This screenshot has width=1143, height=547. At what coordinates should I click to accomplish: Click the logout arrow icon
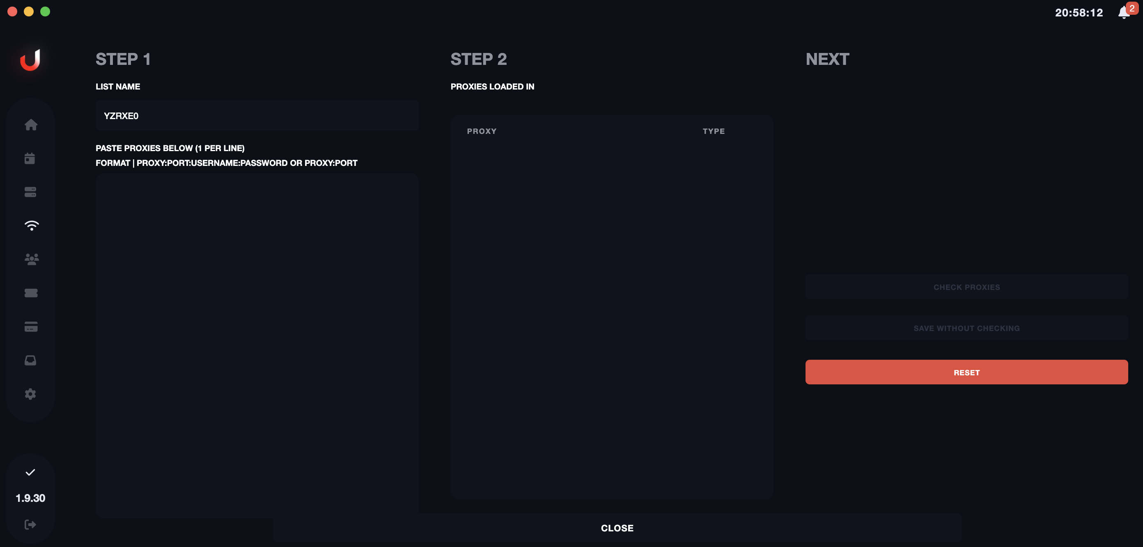pos(30,524)
